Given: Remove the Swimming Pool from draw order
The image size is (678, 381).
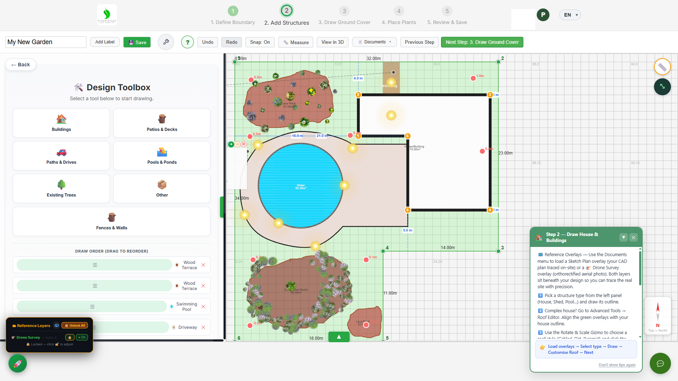Looking at the screenshot, I should [x=203, y=307].
